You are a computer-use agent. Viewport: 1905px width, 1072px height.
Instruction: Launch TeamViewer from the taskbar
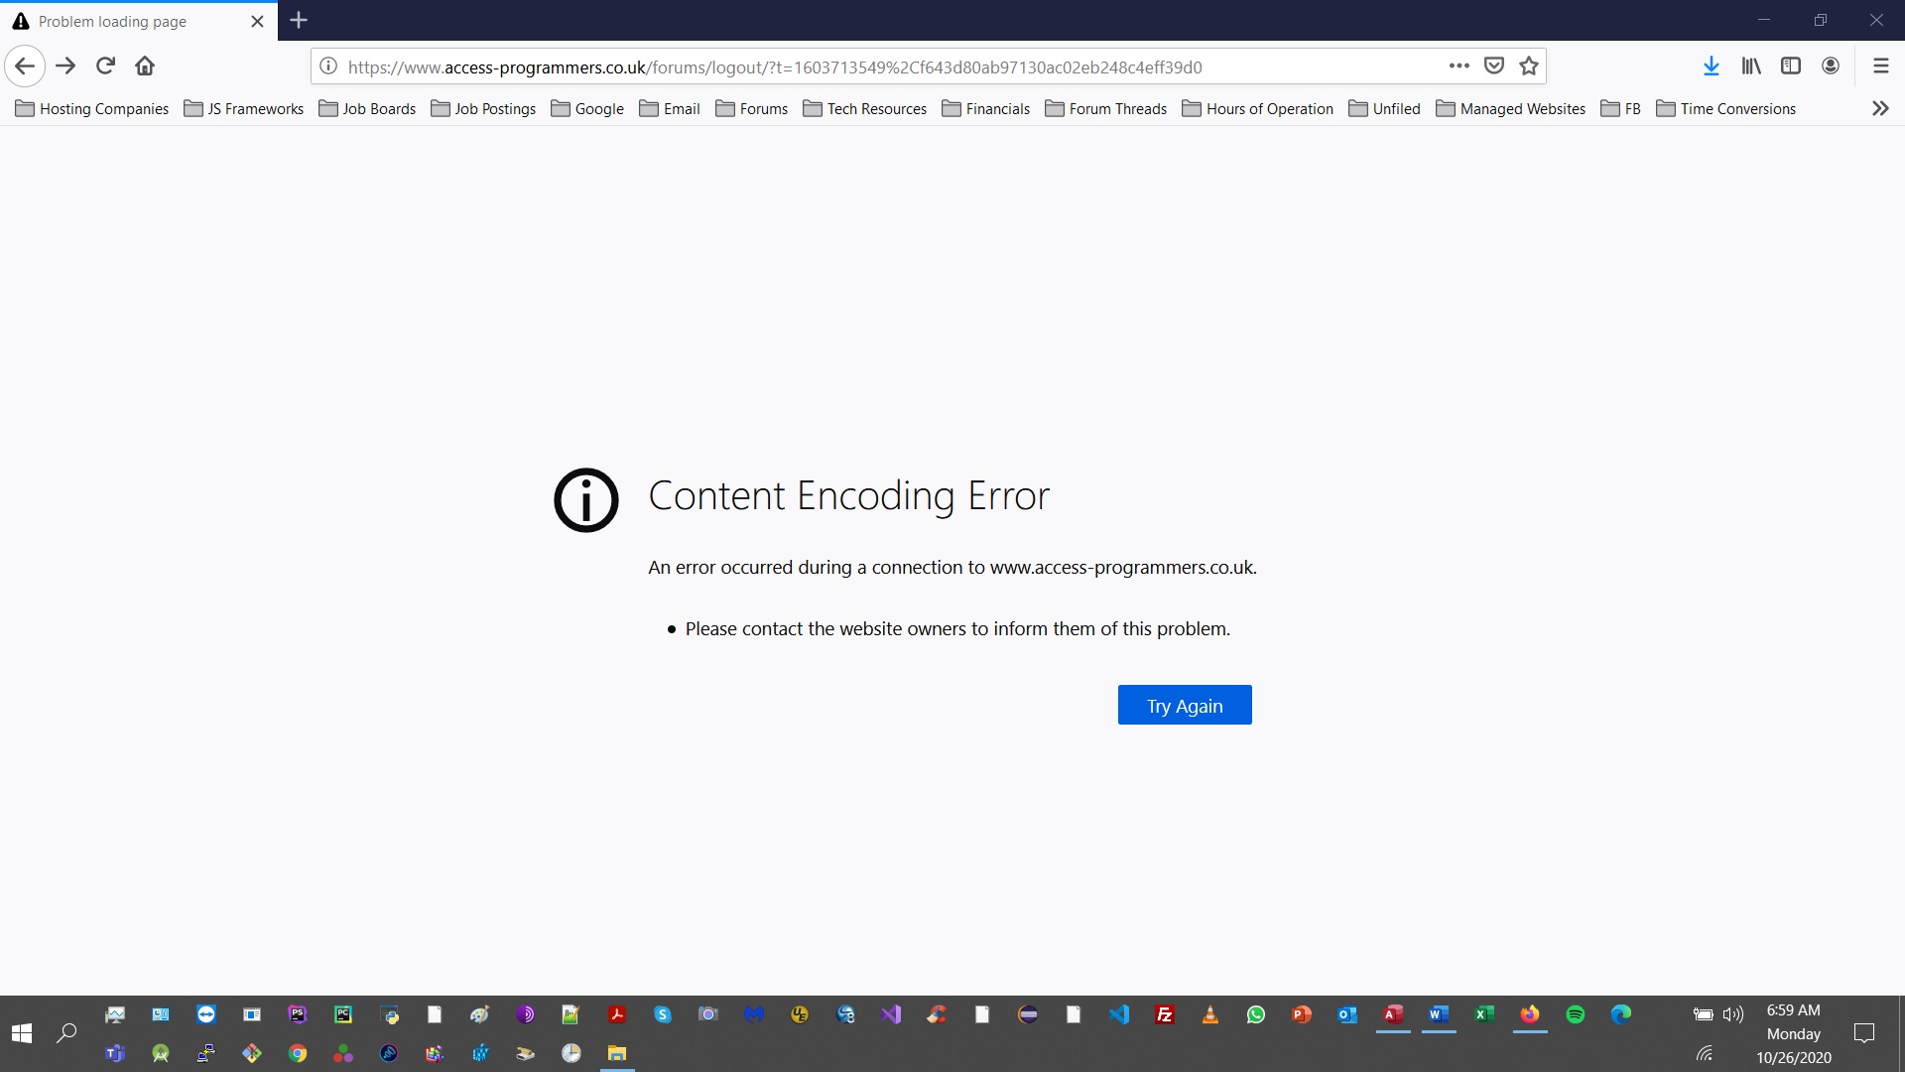(x=206, y=1014)
